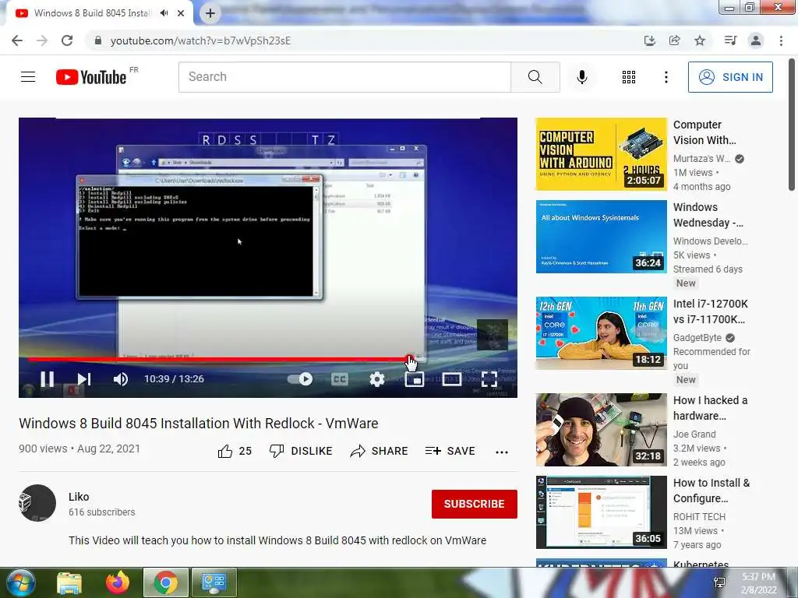Open the Liko channel name link

tap(79, 497)
